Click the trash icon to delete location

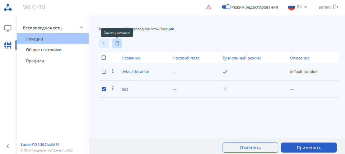(117, 43)
